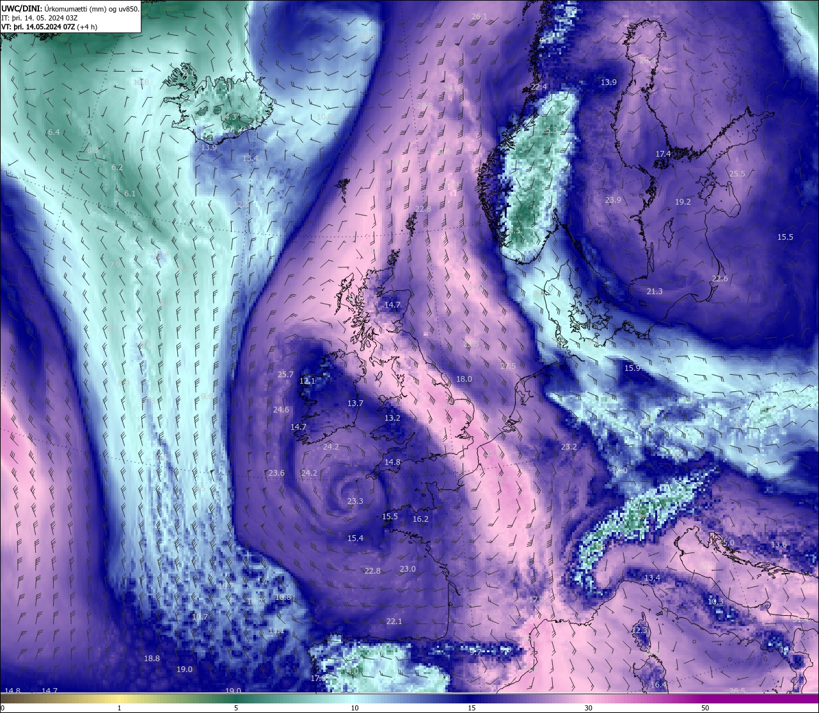Click the 17.4 value label

click(664, 154)
